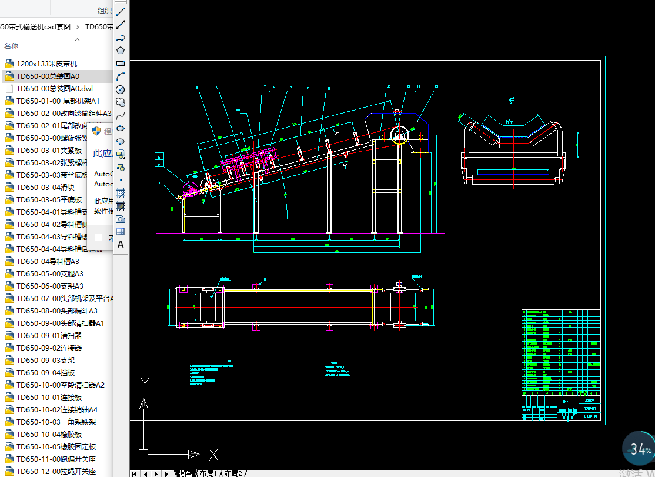Select the Polyline tool
The height and width of the screenshot is (477, 655).
pos(121,38)
